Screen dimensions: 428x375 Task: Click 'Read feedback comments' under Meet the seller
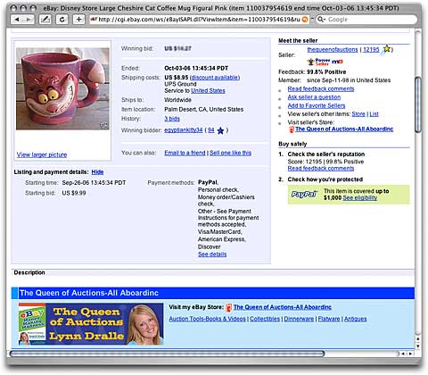(321, 89)
